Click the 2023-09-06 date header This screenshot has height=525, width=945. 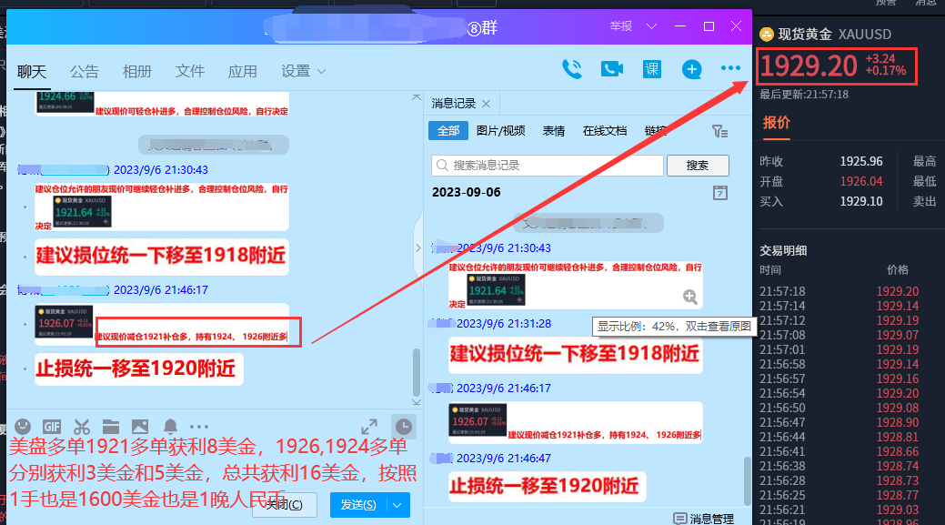coord(467,192)
